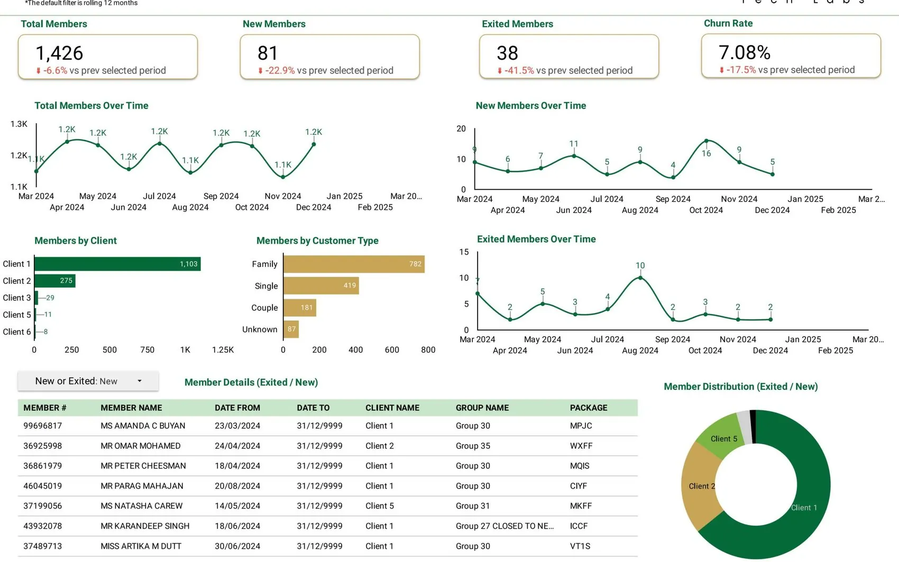899x562 pixels.
Task: Click member name MR OMAR MOHAMED
Action: click(141, 446)
